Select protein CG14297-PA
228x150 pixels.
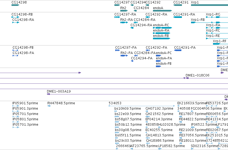(x=118, y=50)
